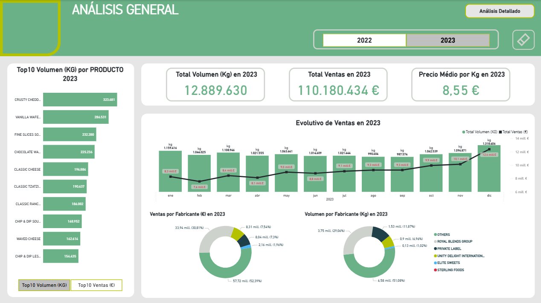Click the CLASSIC CHEESE bar 196.884

pos(65,169)
